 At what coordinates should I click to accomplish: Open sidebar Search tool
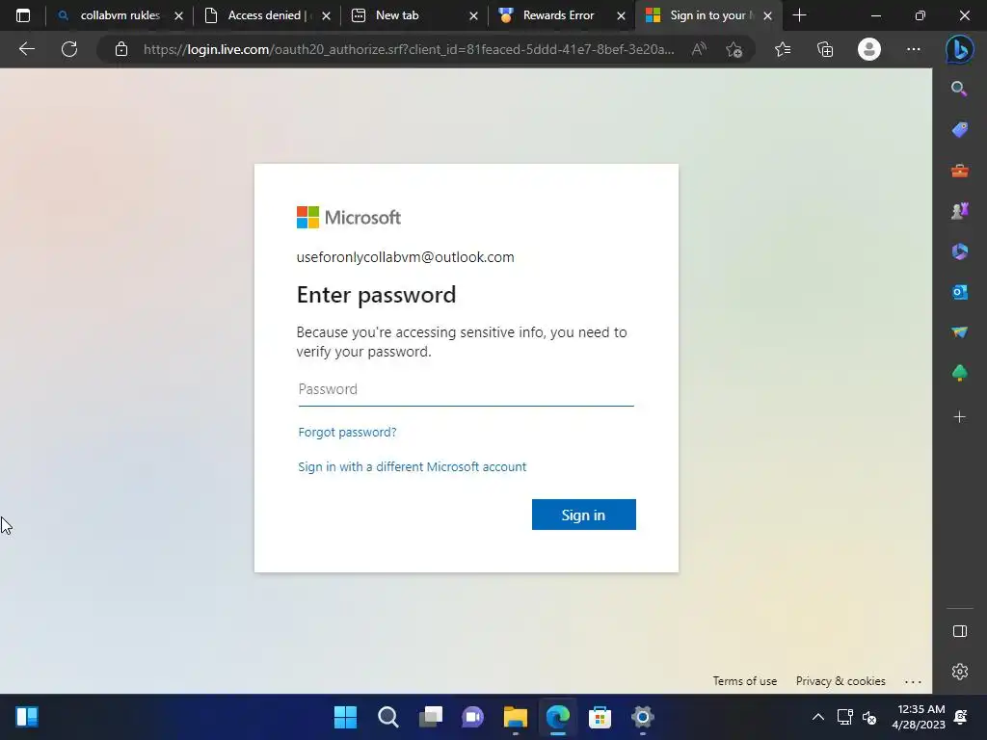coord(959,89)
